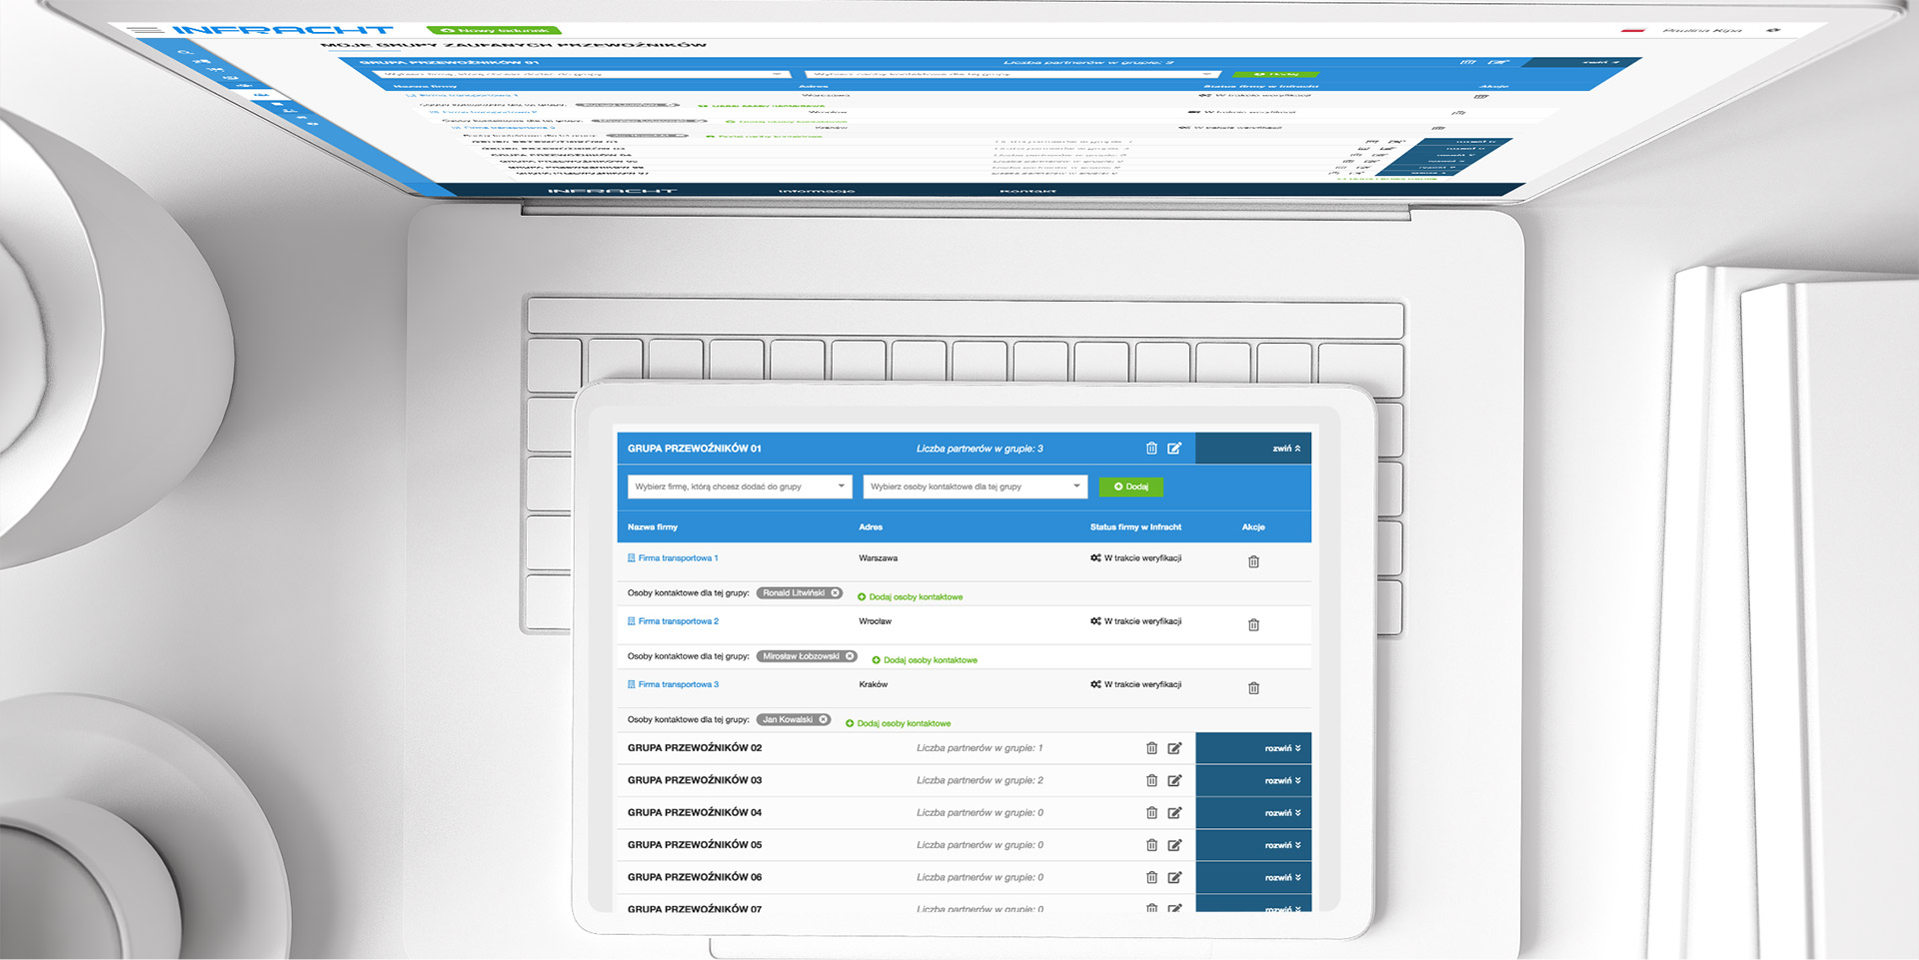Open 'Informacje' in the laptop screen footer

[817, 191]
